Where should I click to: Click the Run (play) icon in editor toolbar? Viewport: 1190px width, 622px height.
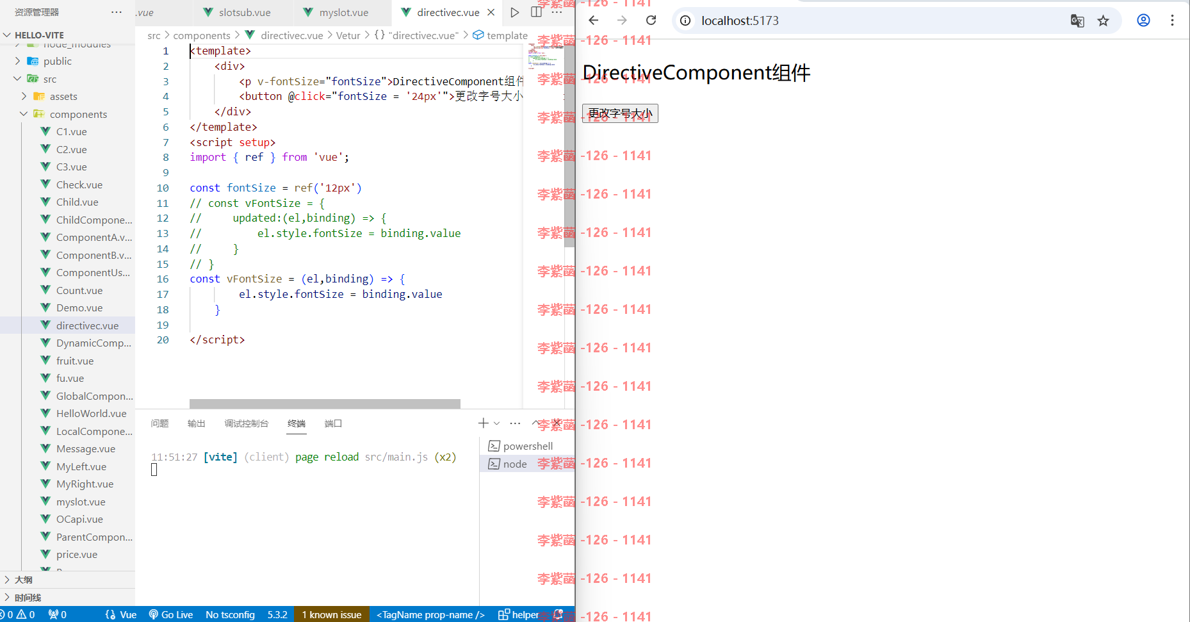point(515,12)
